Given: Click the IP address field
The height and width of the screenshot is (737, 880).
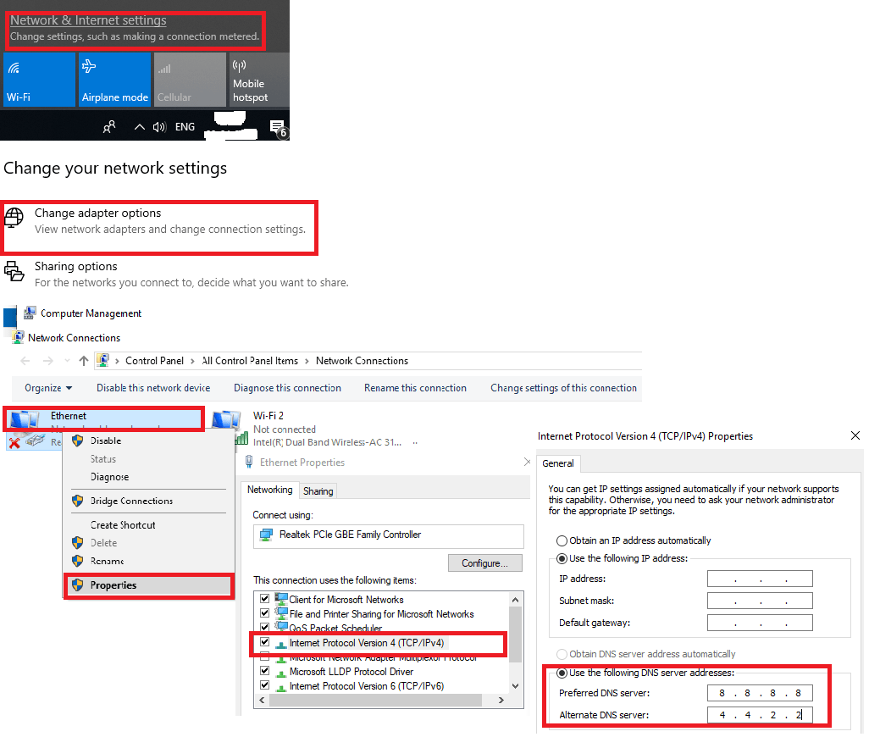Looking at the screenshot, I should [761, 579].
